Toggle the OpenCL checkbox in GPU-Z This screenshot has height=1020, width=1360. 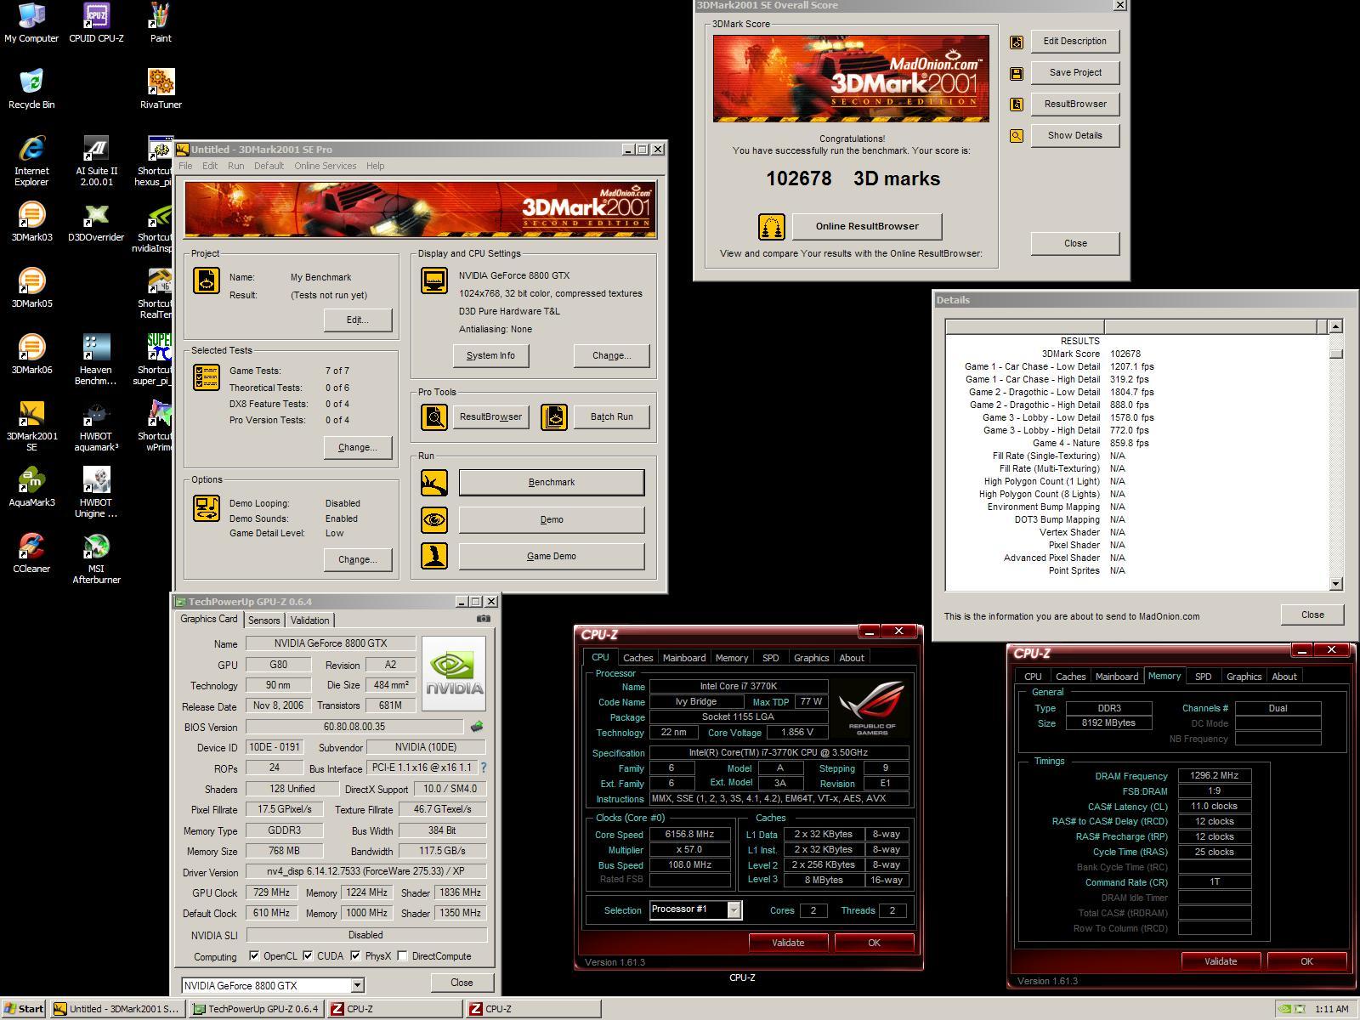254,955
